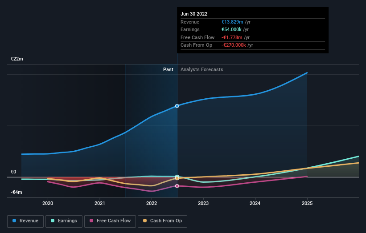Toggle the Free Cash Flow legend button
This screenshot has width=366, height=233.
110,221
